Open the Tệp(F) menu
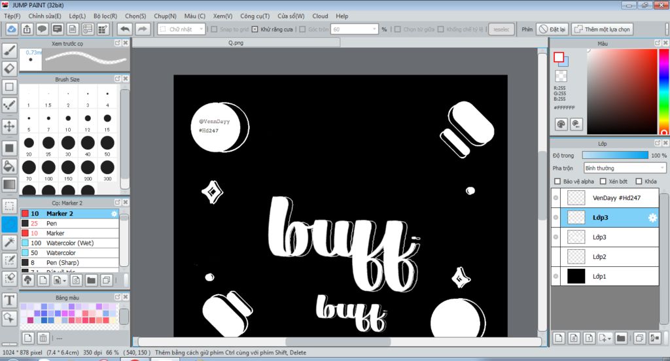Image resolution: width=670 pixels, height=361 pixels. pyautogui.click(x=12, y=16)
